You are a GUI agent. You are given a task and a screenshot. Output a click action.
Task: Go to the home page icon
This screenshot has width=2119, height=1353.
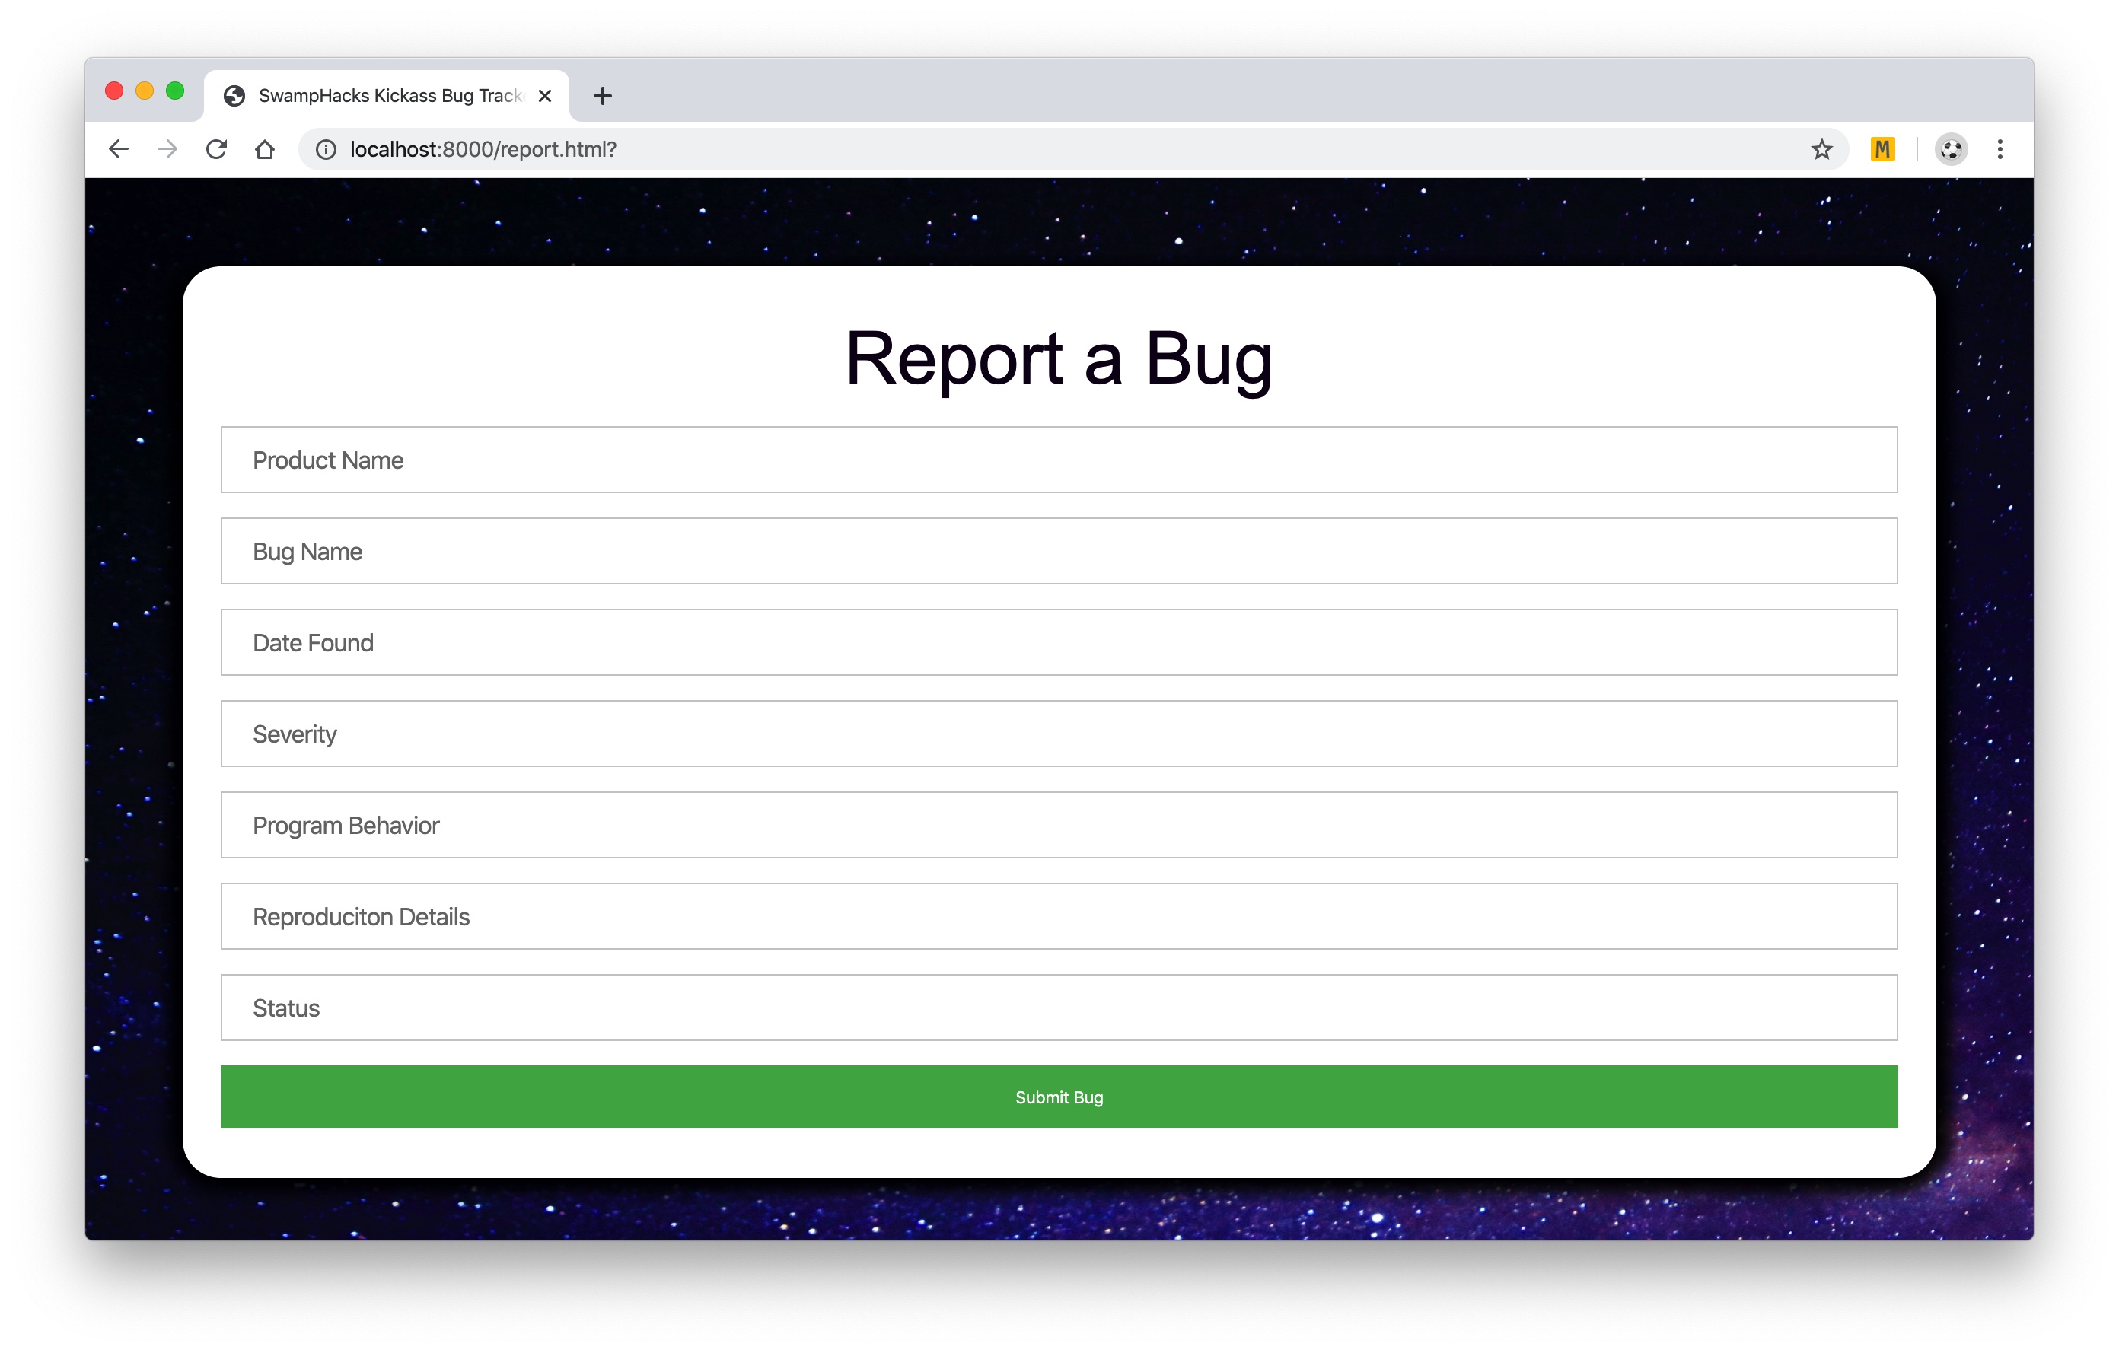265,150
